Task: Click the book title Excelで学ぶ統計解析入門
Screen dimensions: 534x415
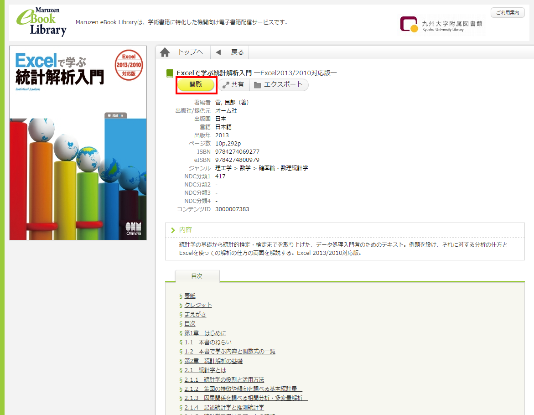Action: (214, 73)
